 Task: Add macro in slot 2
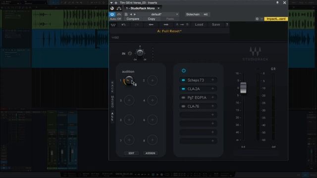[x=152, y=81]
